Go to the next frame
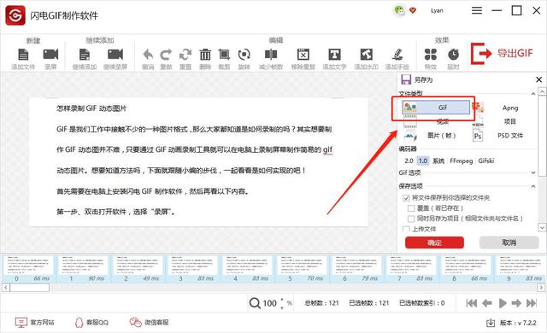The height and width of the screenshot is (333, 547). [516, 303]
